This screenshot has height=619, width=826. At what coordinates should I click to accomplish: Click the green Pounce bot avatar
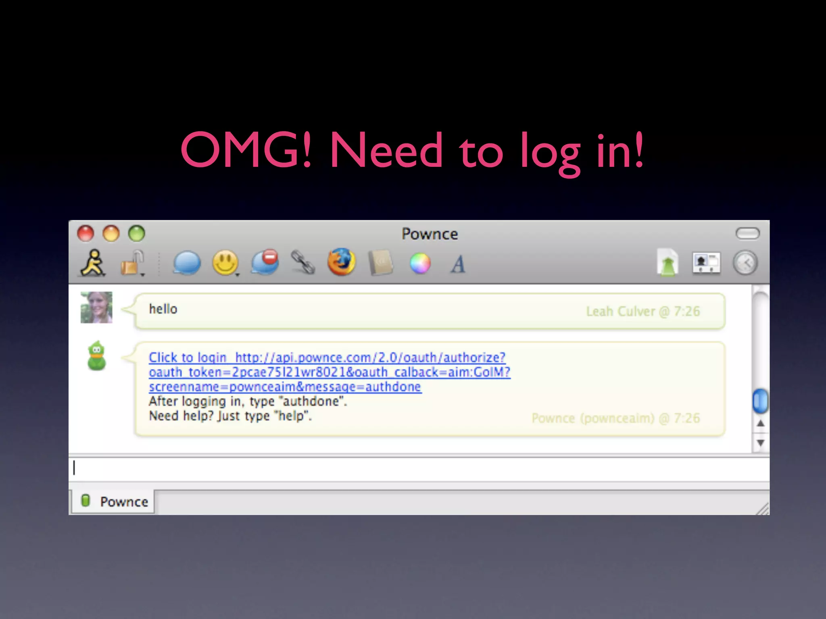coord(97,356)
